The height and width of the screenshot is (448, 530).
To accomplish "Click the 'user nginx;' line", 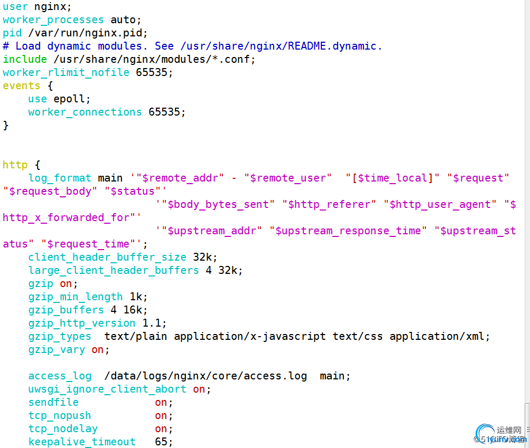I will (x=37, y=6).
